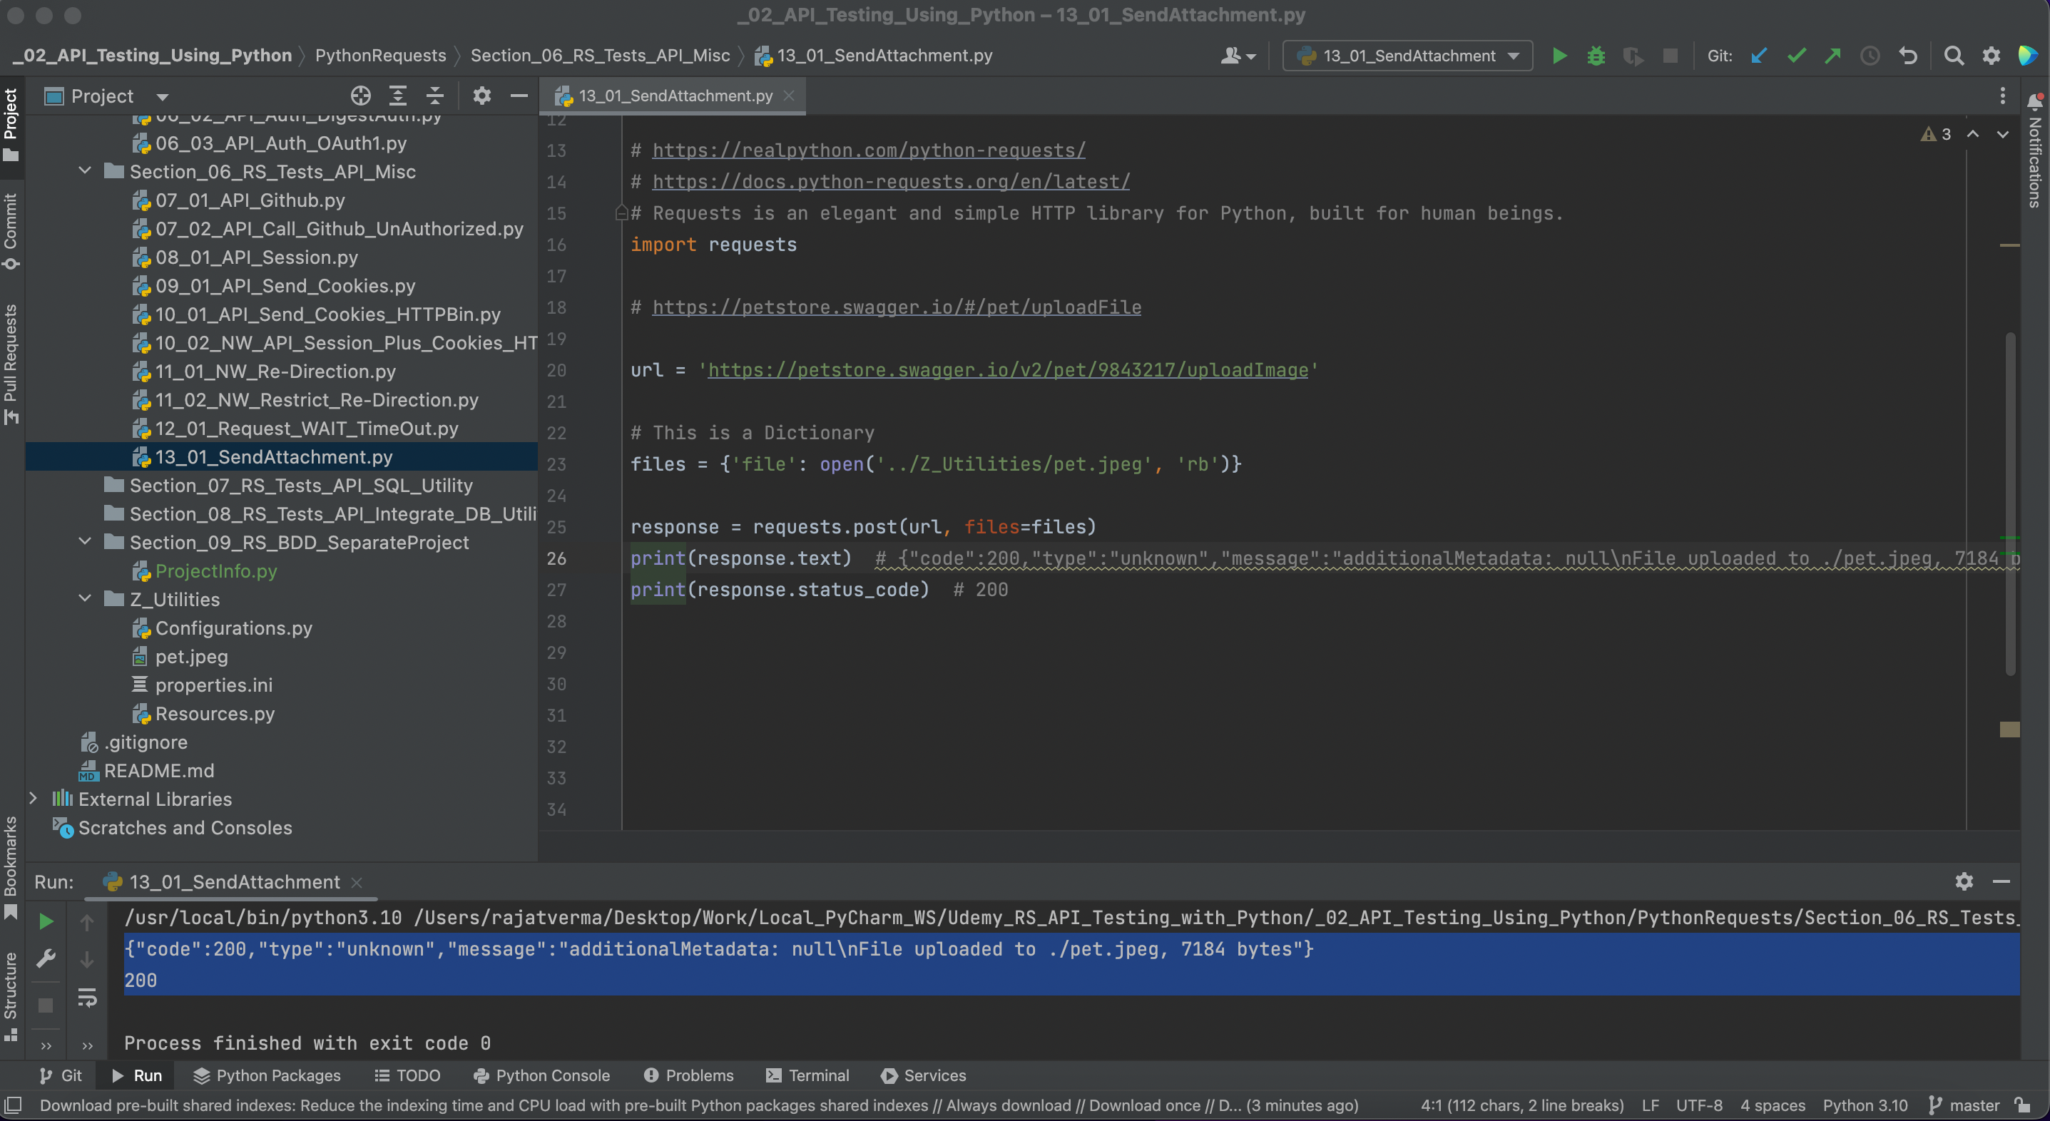Follow the realpython.com python-requests link
This screenshot has width=2050, height=1121.
click(x=868, y=150)
